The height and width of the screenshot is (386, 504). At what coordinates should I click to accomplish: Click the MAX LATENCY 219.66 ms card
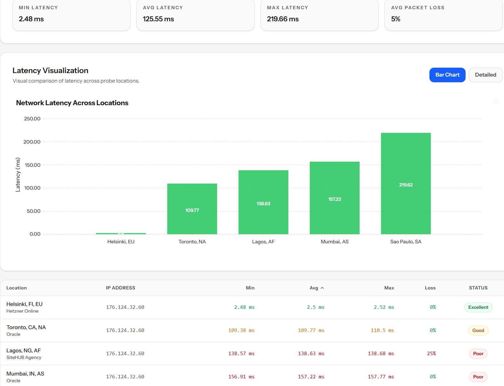pyautogui.click(x=320, y=15)
